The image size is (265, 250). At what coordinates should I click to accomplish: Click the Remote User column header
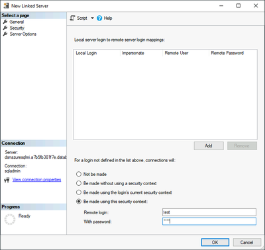(x=185, y=53)
